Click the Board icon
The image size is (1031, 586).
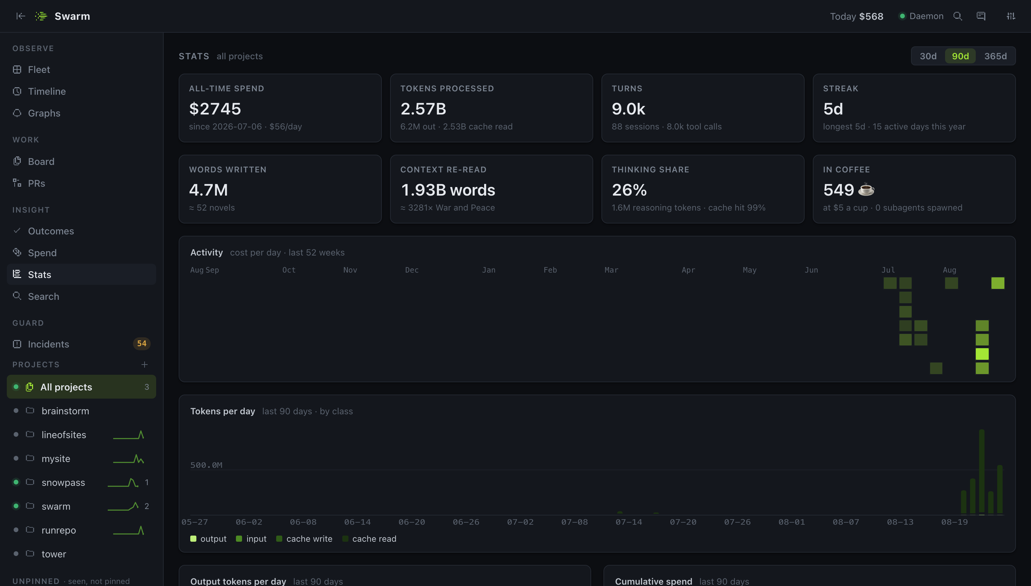(17, 161)
